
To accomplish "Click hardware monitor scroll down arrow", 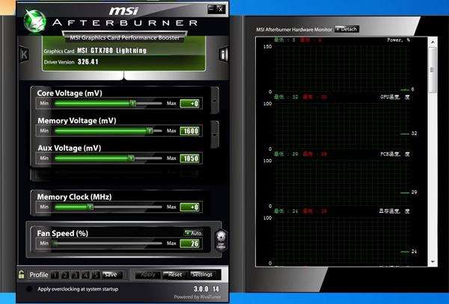I will click(433, 261).
